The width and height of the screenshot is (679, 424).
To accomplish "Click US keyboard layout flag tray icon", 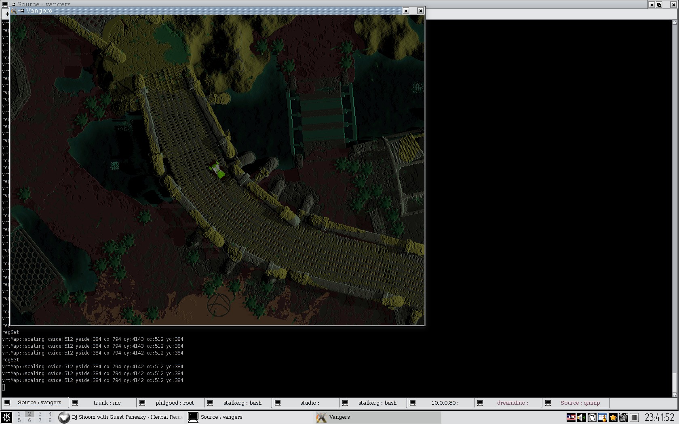I will [571, 418].
